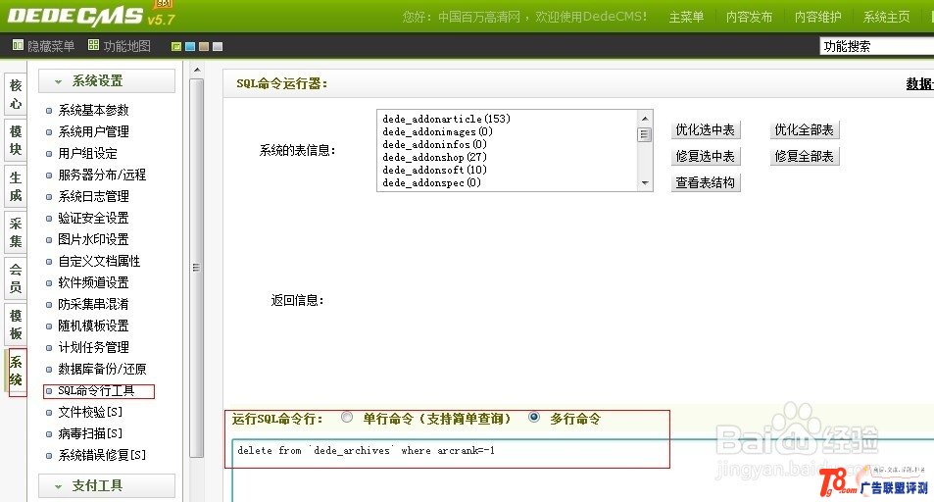Select the tan theme color swatch

click(x=204, y=46)
